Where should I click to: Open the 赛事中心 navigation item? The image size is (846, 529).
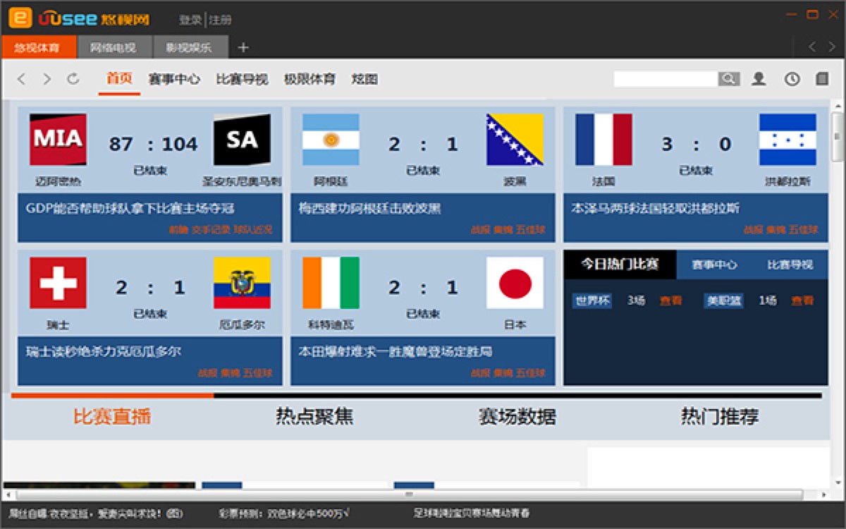coord(174,79)
